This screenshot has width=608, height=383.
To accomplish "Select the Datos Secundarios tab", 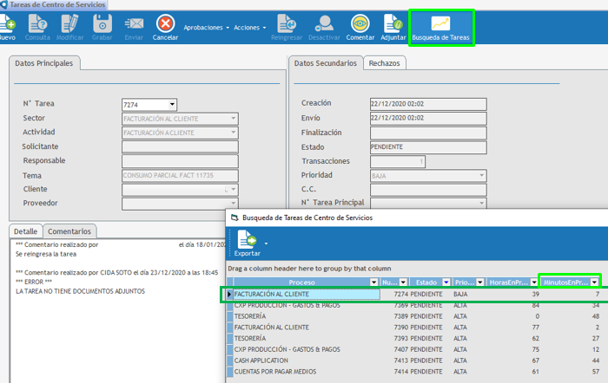I will [x=325, y=63].
